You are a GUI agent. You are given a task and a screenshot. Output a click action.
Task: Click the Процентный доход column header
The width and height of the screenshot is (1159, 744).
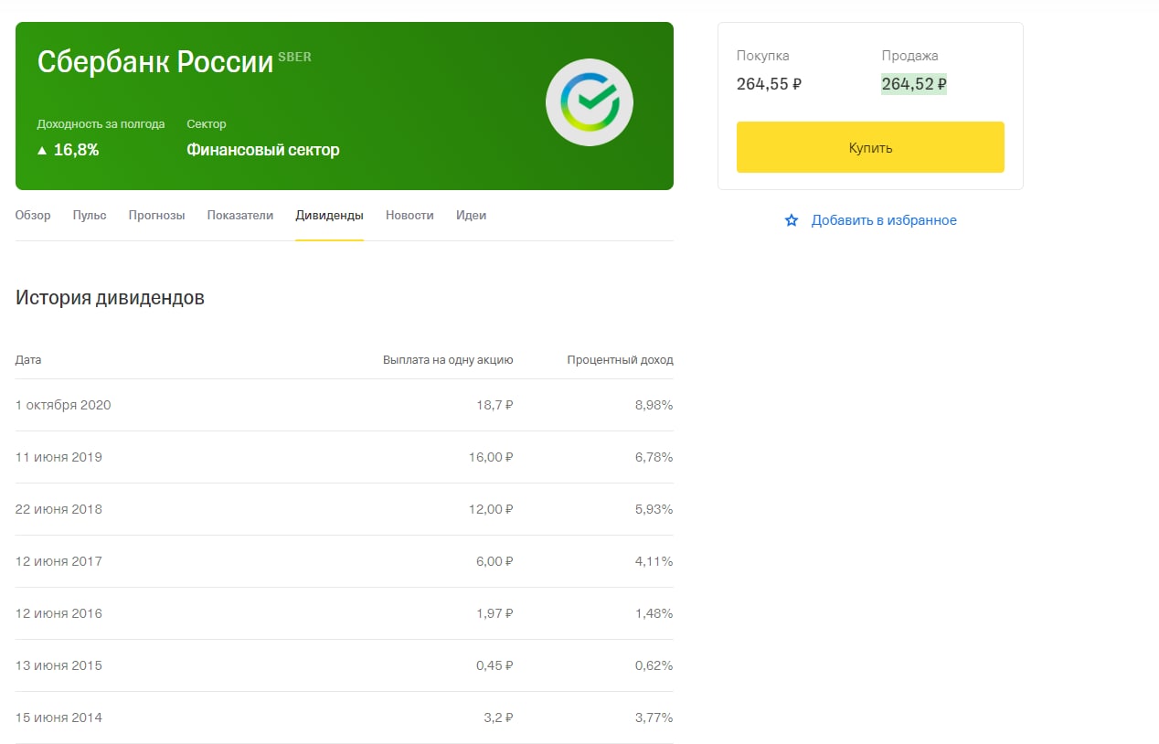(x=620, y=360)
